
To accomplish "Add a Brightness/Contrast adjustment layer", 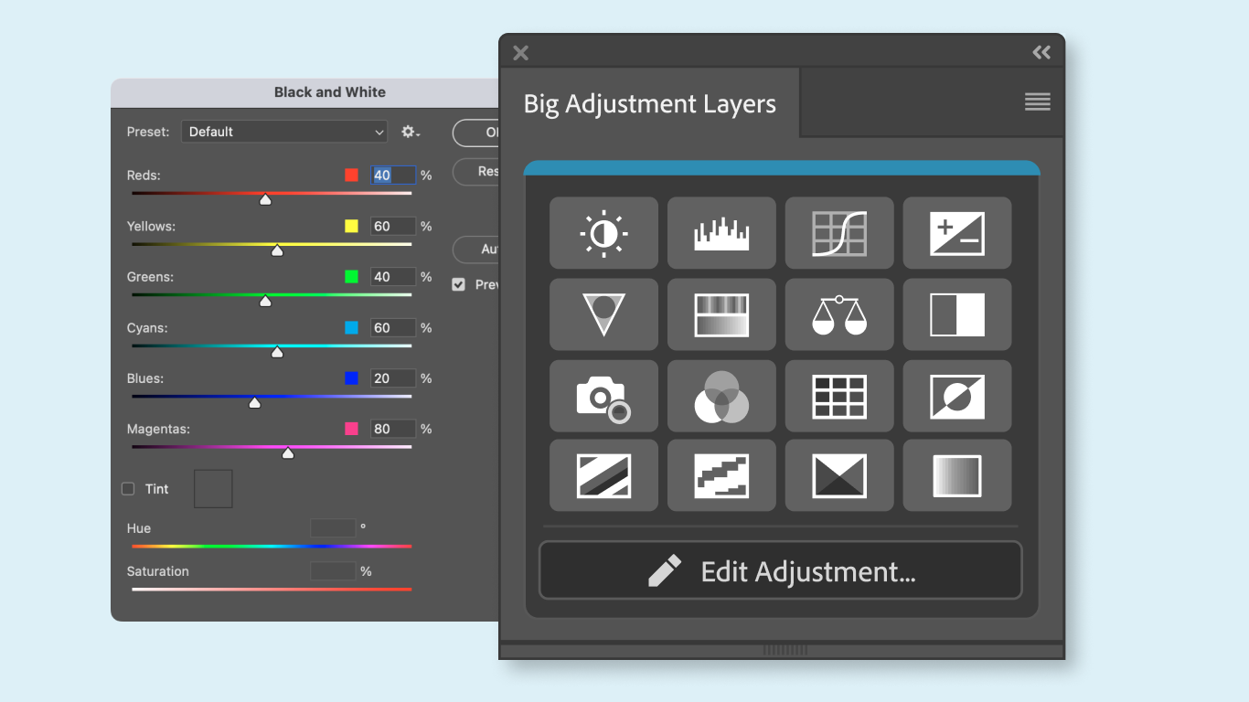I will click(603, 233).
